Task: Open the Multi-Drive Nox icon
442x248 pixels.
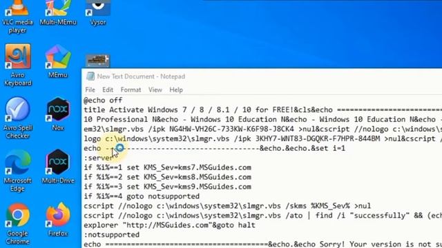Action: click(58, 167)
